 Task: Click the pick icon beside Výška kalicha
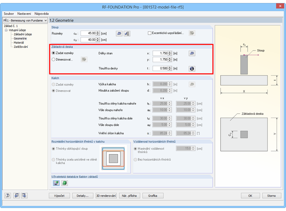tap(192, 84)
